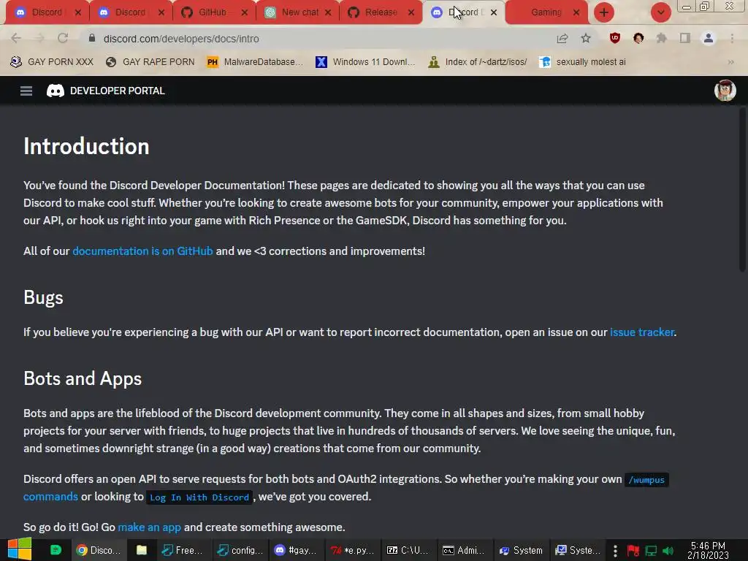Close the New chat tab

328,12
